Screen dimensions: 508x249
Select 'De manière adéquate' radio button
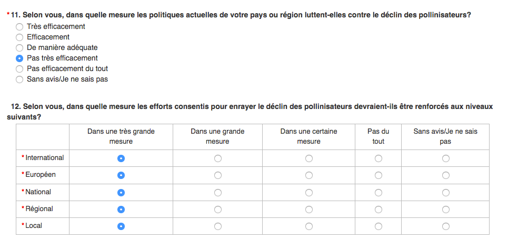pyautogui.click(x=19, y=48)
